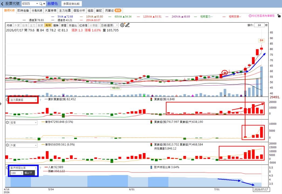Select the pencil drawing tool icon
This screenshot has height=194, width=282.
(x=128, y=25)
